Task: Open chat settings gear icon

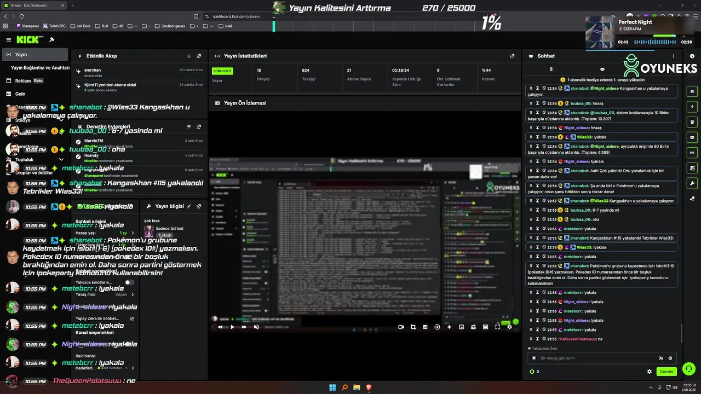Action: click(x=650, y=372)
